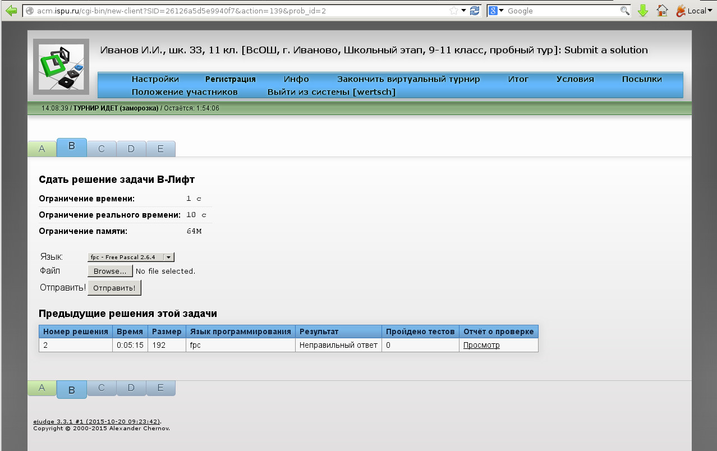
Task: Click the reload page icon
Action: pos(475,11)
